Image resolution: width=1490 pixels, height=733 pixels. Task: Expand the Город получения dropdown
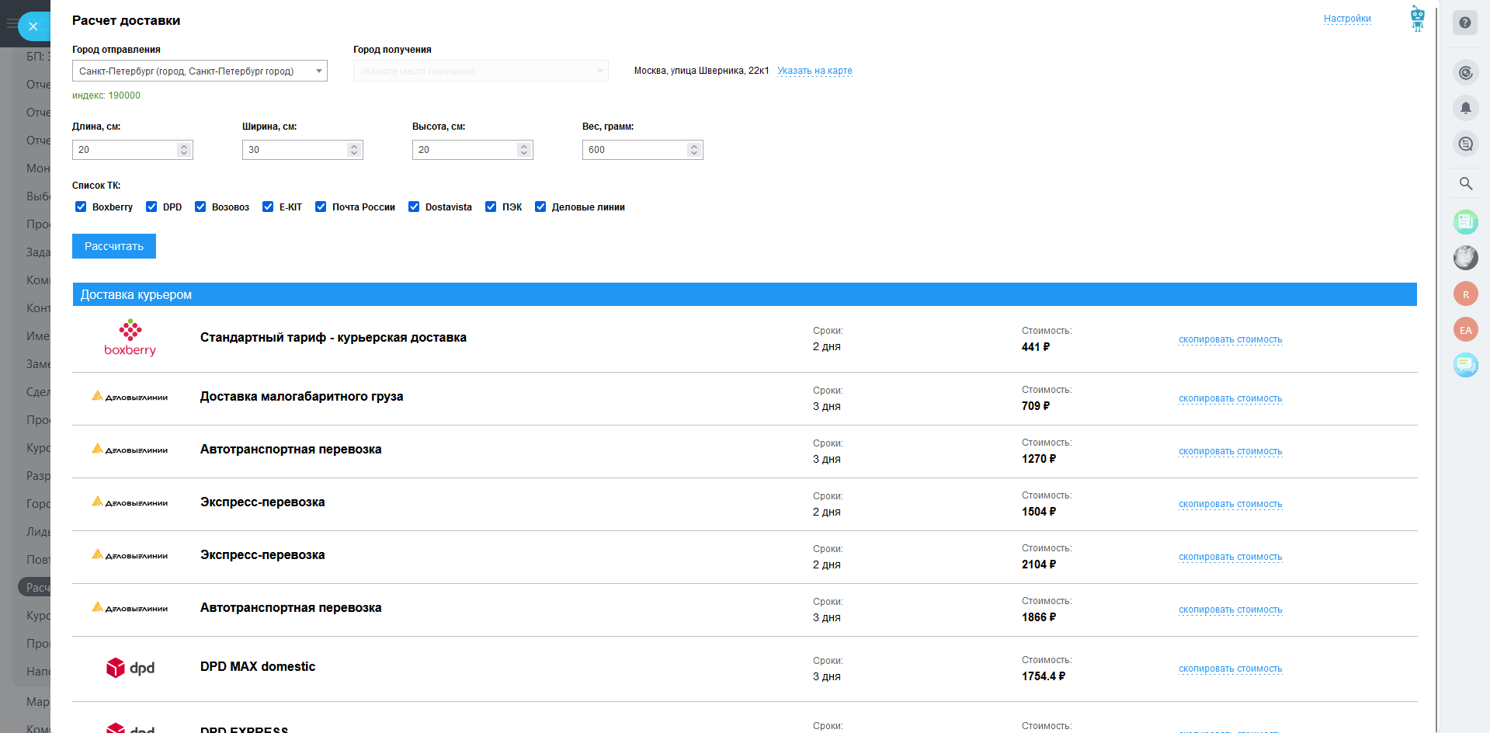click(481, 71)
